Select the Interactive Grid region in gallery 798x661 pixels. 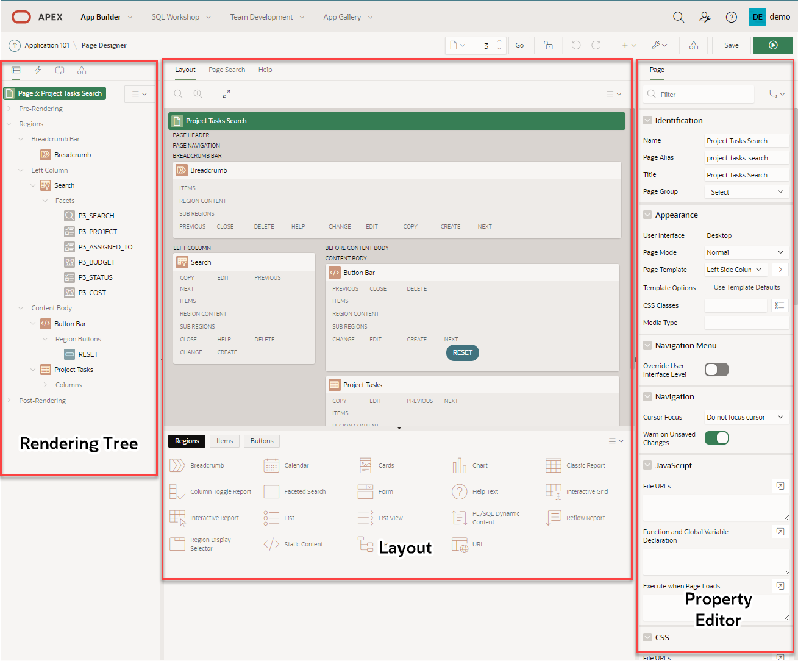point(577,491)
